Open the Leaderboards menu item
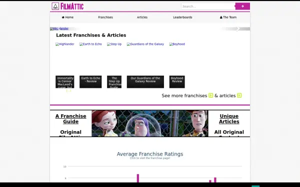 click(182, 17)
